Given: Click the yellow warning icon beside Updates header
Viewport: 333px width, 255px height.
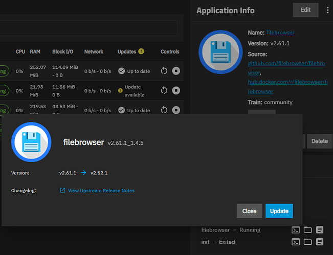Looking at the screenshot, I should tap(141, 51).
